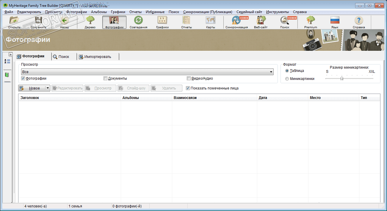387x211 pixels.
Task: Sort by the Тип column header
Action: (x=369, y=97)
